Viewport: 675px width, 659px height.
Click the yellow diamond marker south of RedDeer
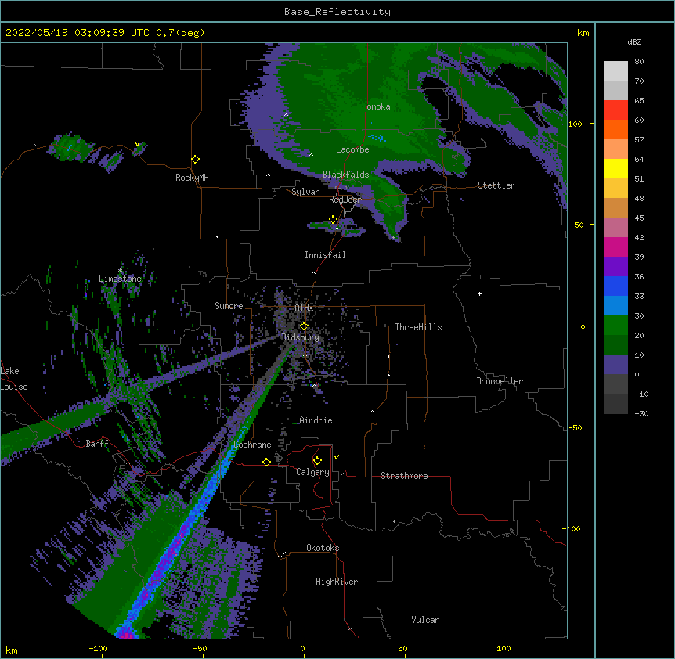click(x=334, y=220)
